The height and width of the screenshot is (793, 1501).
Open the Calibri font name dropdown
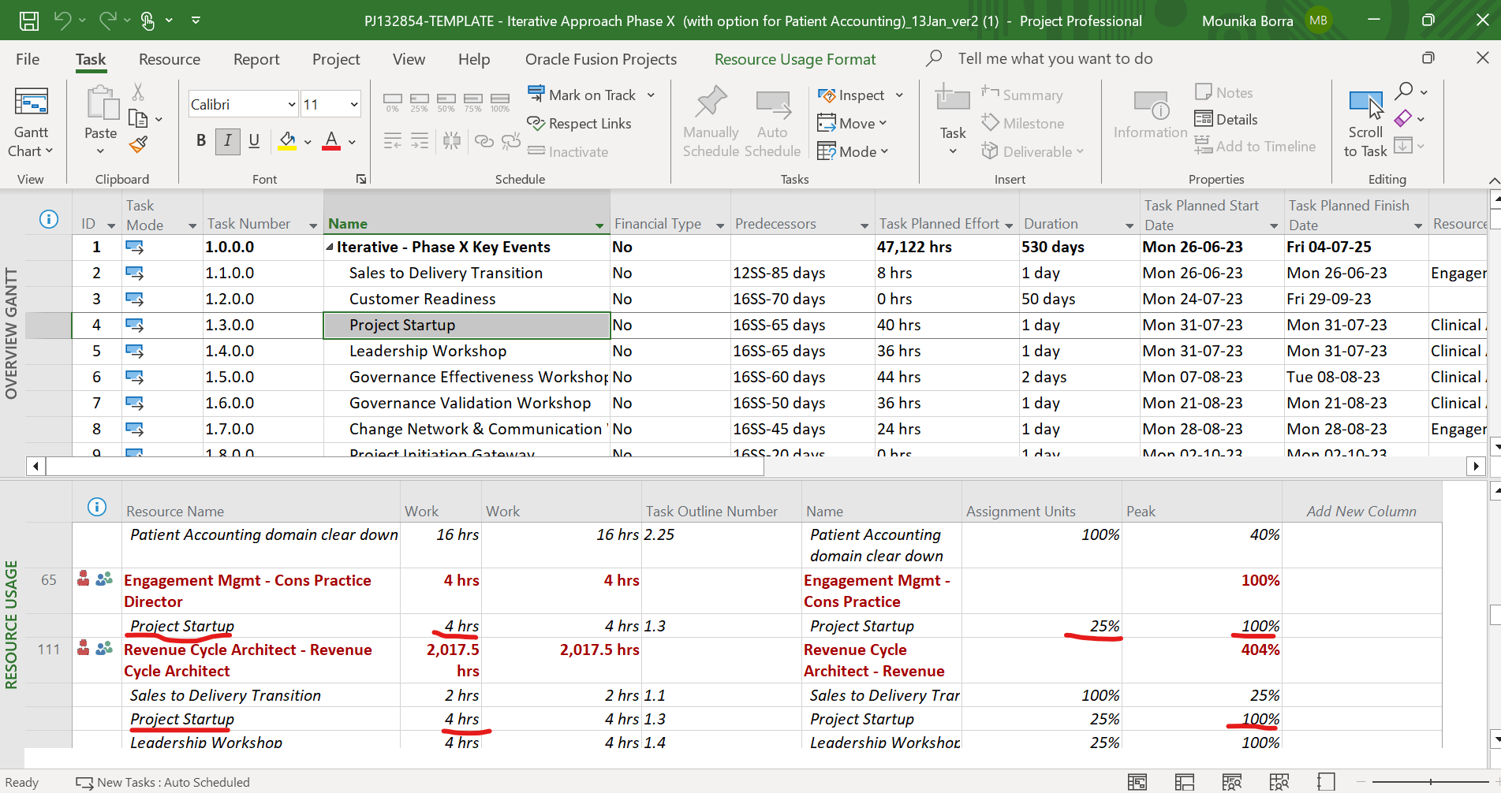(x=291, y=104)
